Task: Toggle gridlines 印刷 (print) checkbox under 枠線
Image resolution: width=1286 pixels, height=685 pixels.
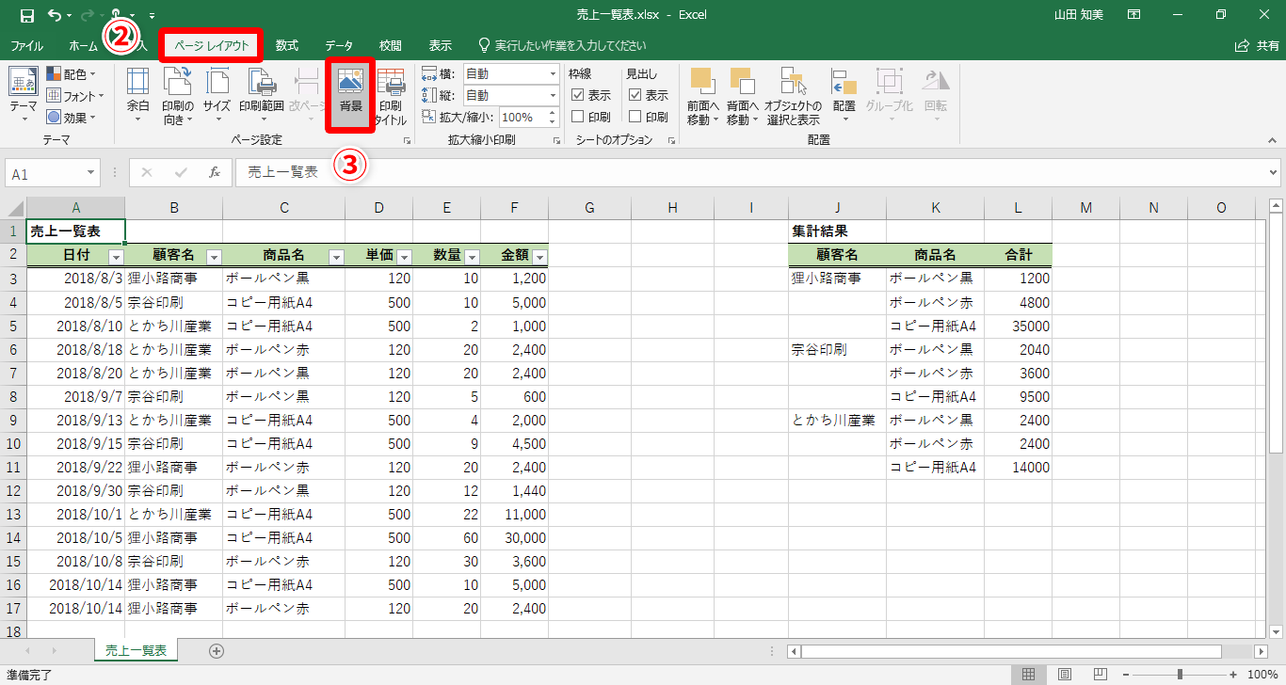Action: (x=578, y=117)
